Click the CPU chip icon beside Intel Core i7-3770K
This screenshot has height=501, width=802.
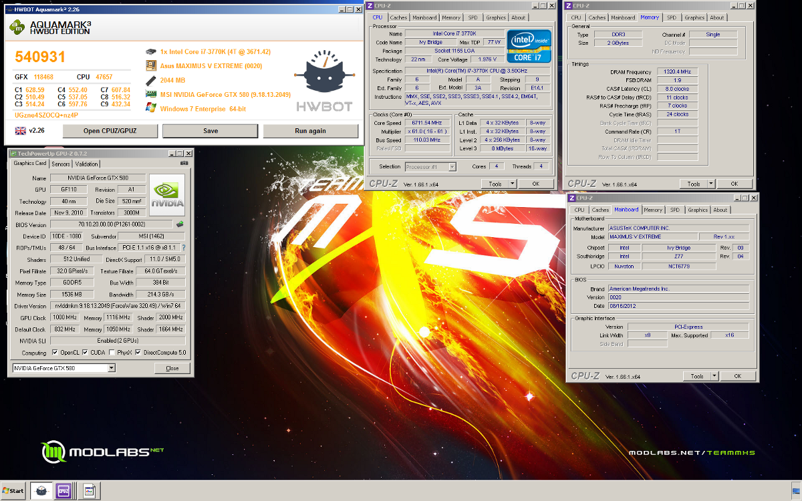(151, 51)
